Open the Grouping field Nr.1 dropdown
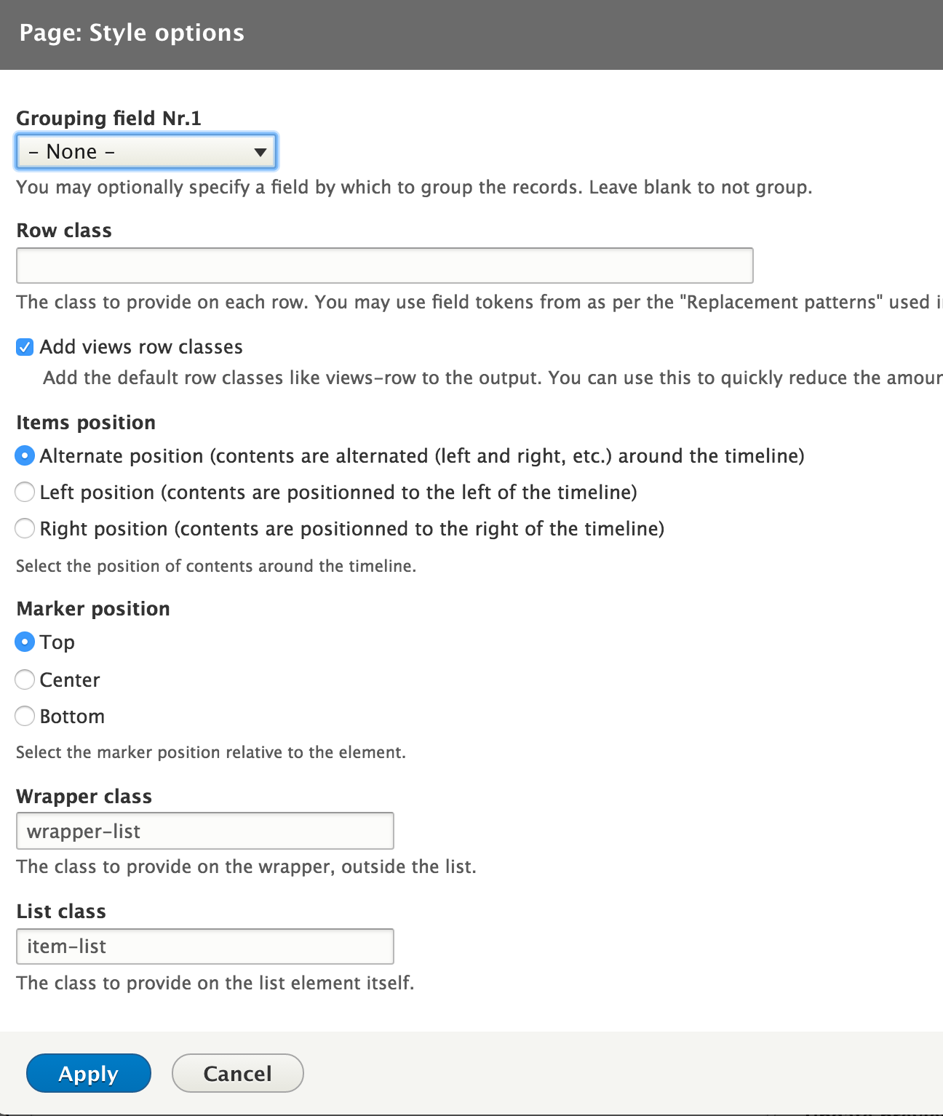This screenshot has width=943, height=1116. 146,152
